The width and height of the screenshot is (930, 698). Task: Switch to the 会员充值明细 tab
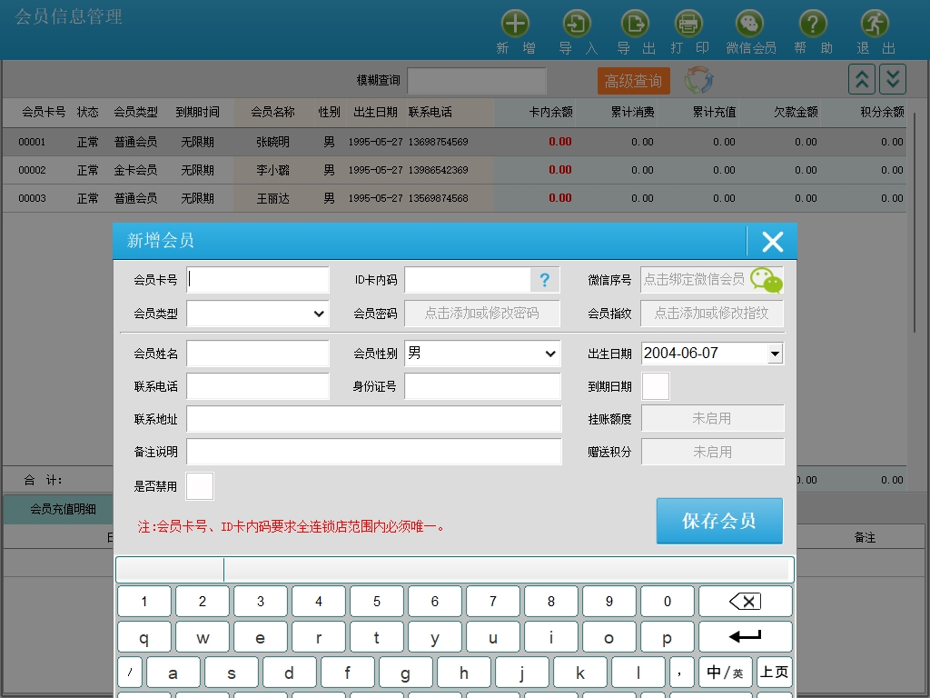[63, 509]
